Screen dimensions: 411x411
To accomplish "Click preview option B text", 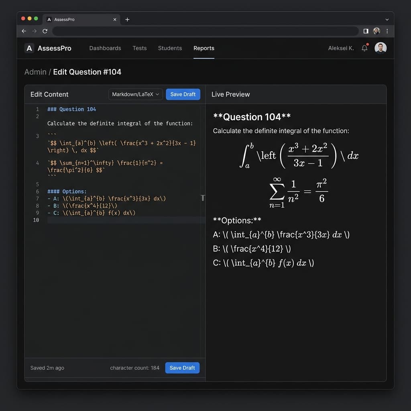I will [252, 249].
